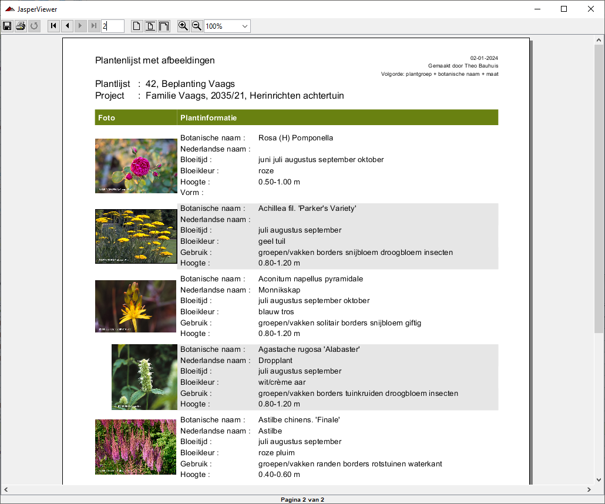The width and height of the screenshot is (605, 504).
Task: Toggle Actual Size view
Action: click(136, 26)
